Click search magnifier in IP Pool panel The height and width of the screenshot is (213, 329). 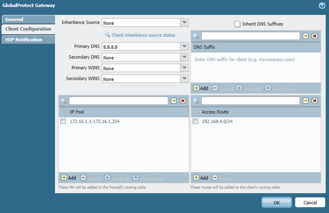64,101
